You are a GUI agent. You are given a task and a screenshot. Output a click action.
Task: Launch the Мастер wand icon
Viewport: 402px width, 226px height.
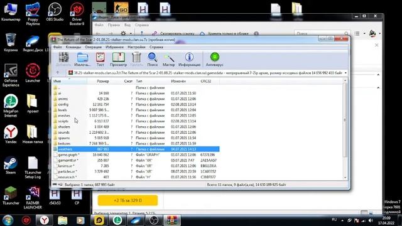tap(169, 60)
